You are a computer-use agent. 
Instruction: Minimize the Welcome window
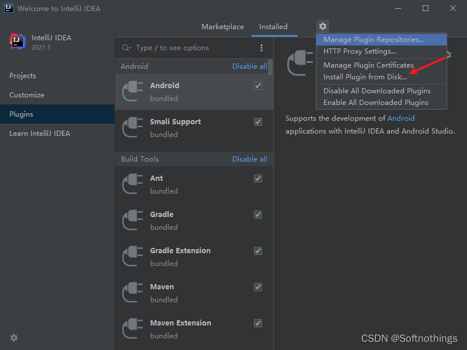(x=398, y=8)
